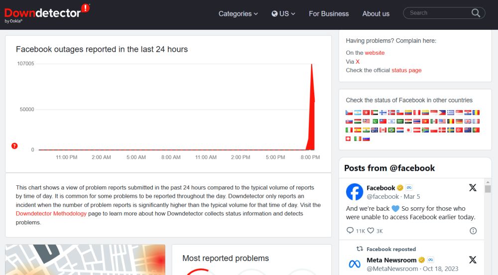Open the Downdetector Methodology link
The height and width of the screenshot is (275, 498).
(51, 213)
